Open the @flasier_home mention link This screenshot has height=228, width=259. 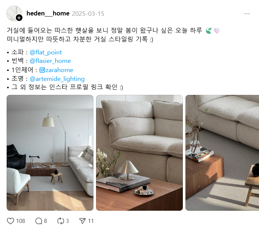[x=50, y=61]
